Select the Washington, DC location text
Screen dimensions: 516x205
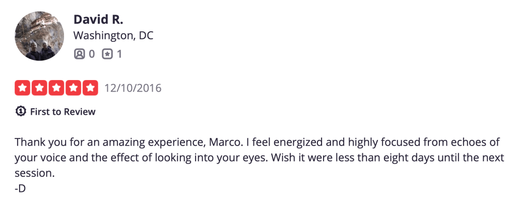[113, 36]
